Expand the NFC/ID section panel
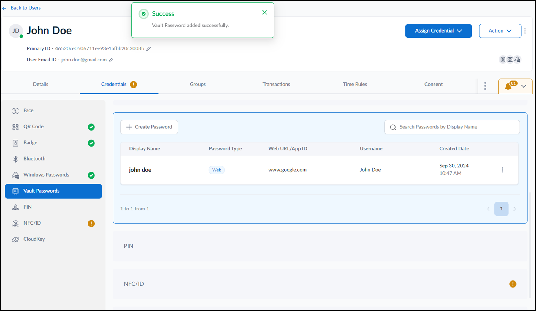The width and height of the screenshot is (536, 311). 320,284
